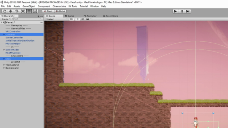Toggle Global handle rotation
Screen dimensions: 228x128
tap(60, 11)
